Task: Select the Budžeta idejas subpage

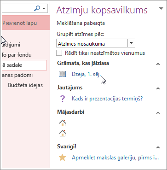Action: (x=25, y=85)
